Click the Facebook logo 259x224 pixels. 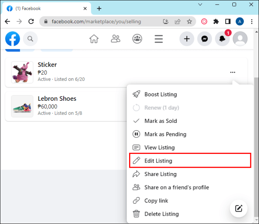click(x=12, y=39)
